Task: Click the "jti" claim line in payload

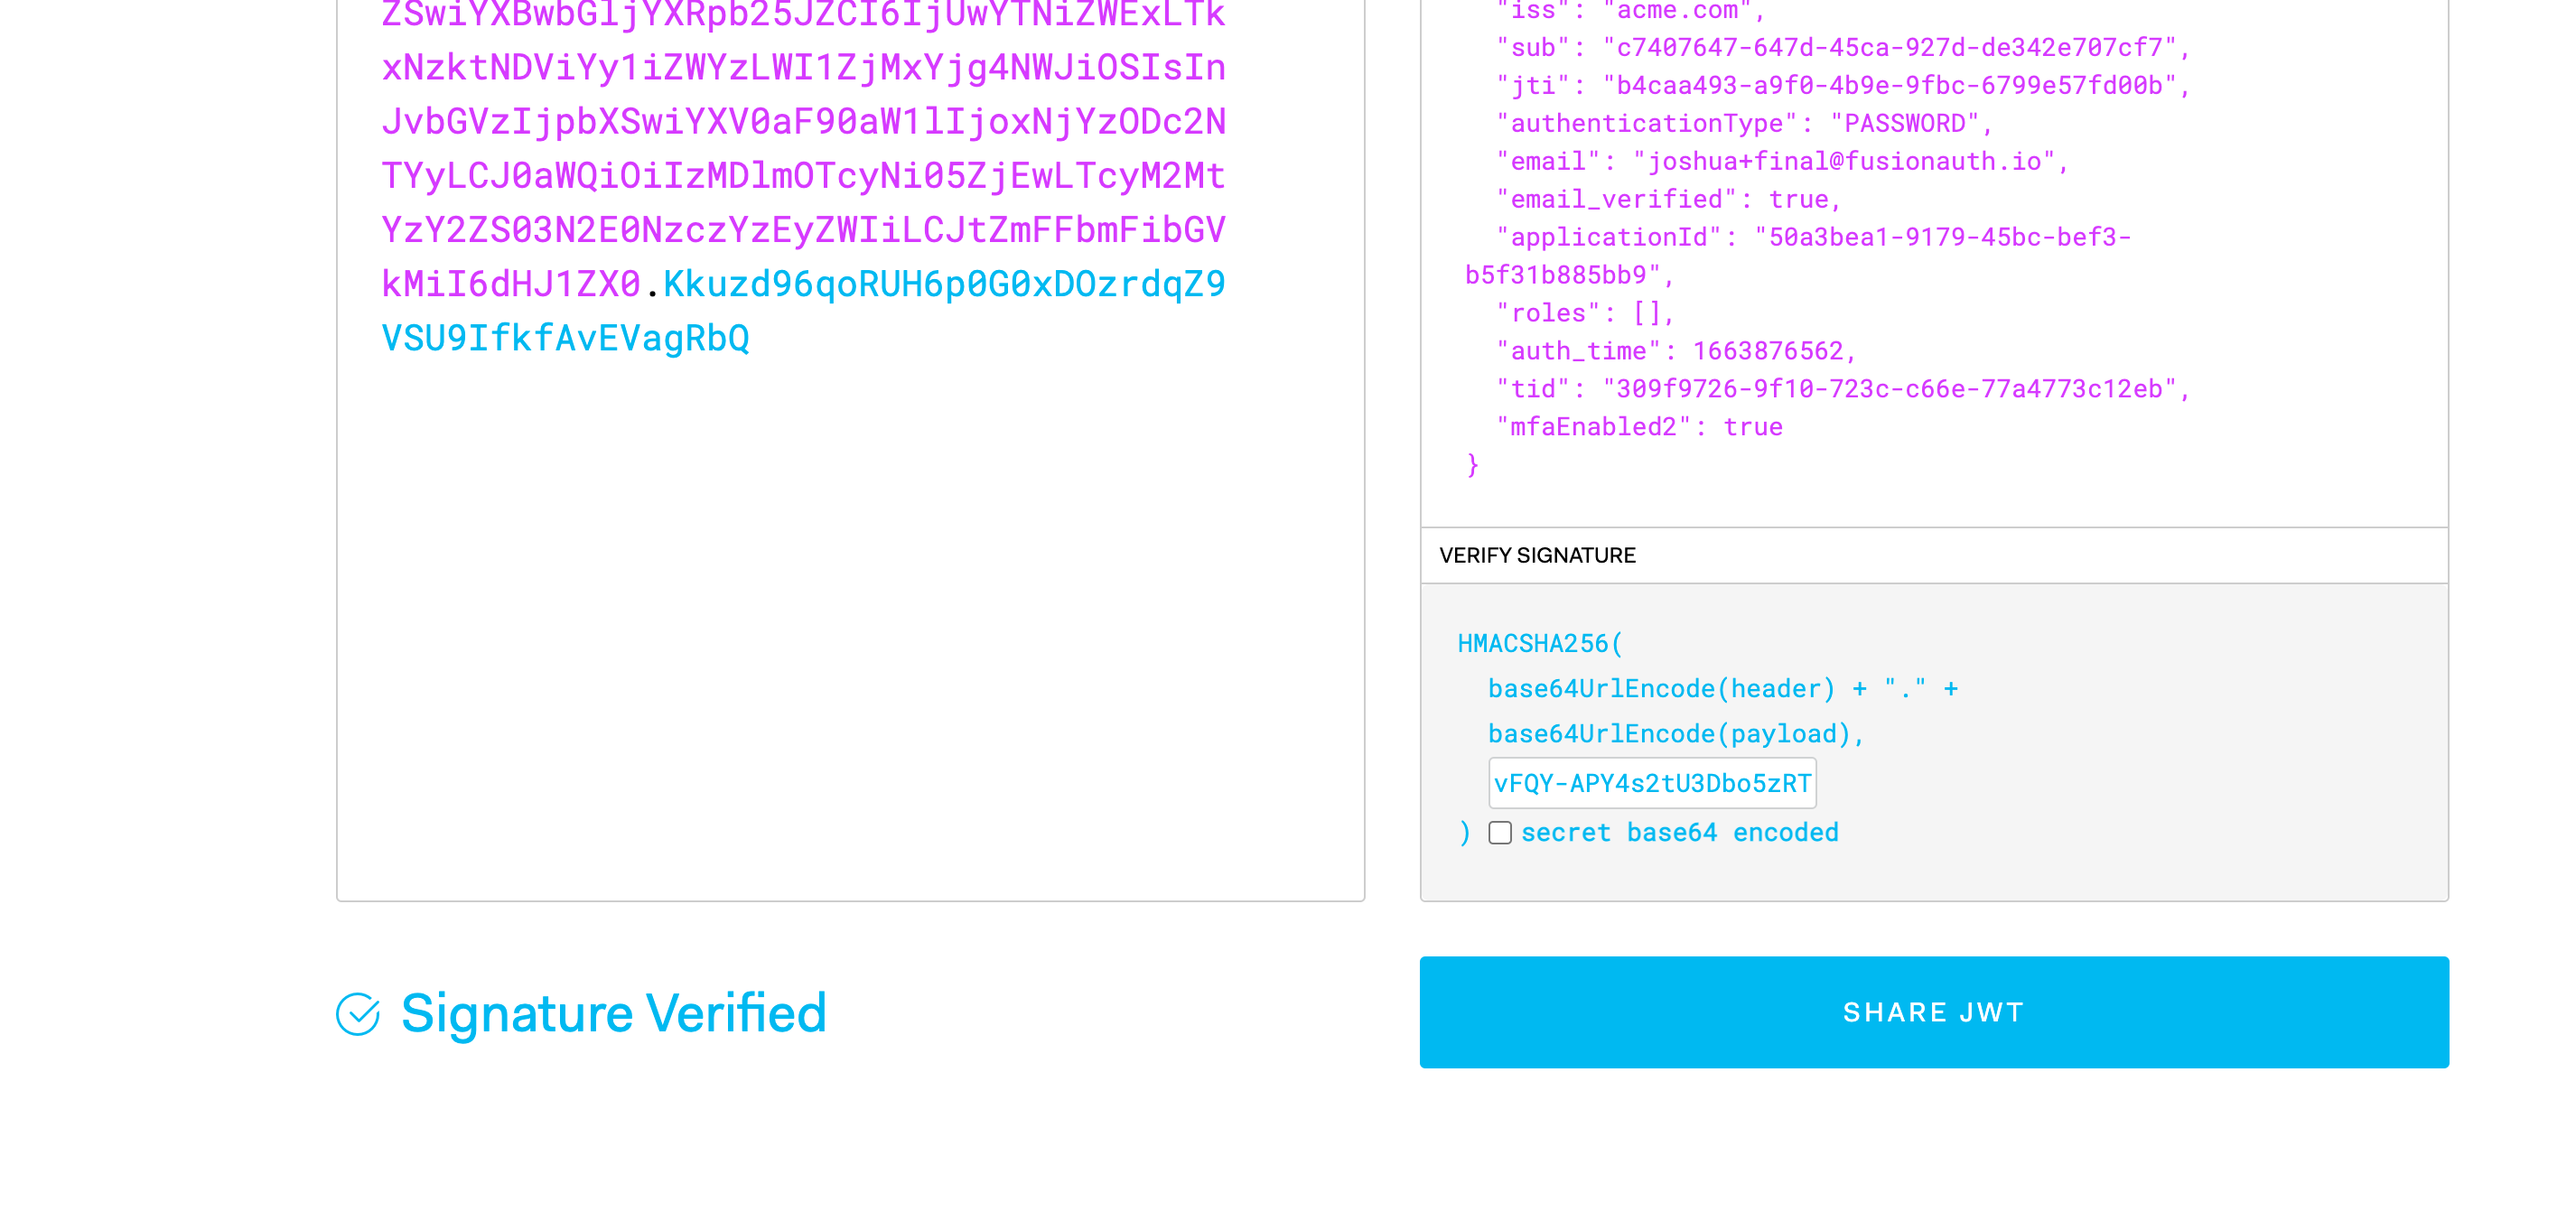Action: click(1842, 86)
